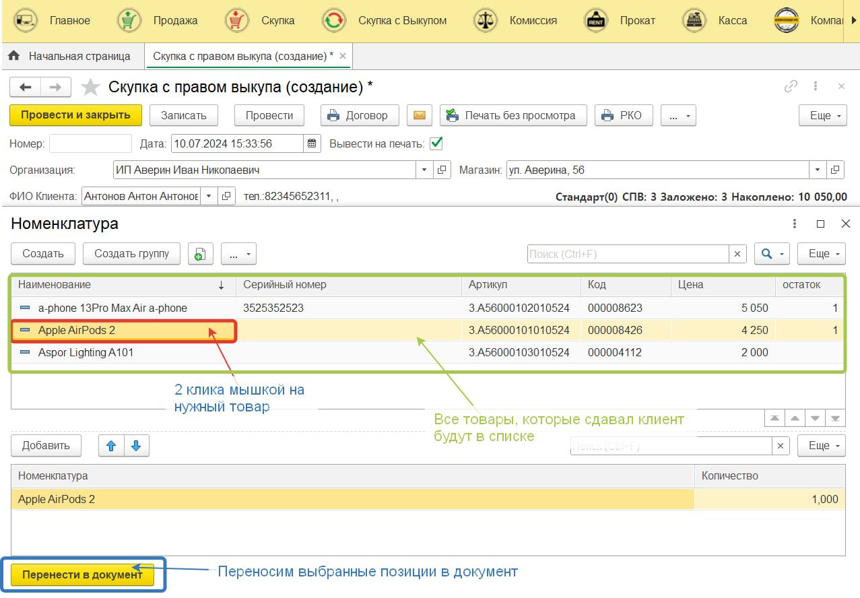Open the document toolbar Еще menu
The height and width of the screenshot is (598, 860).
click(x=822, y=115)
